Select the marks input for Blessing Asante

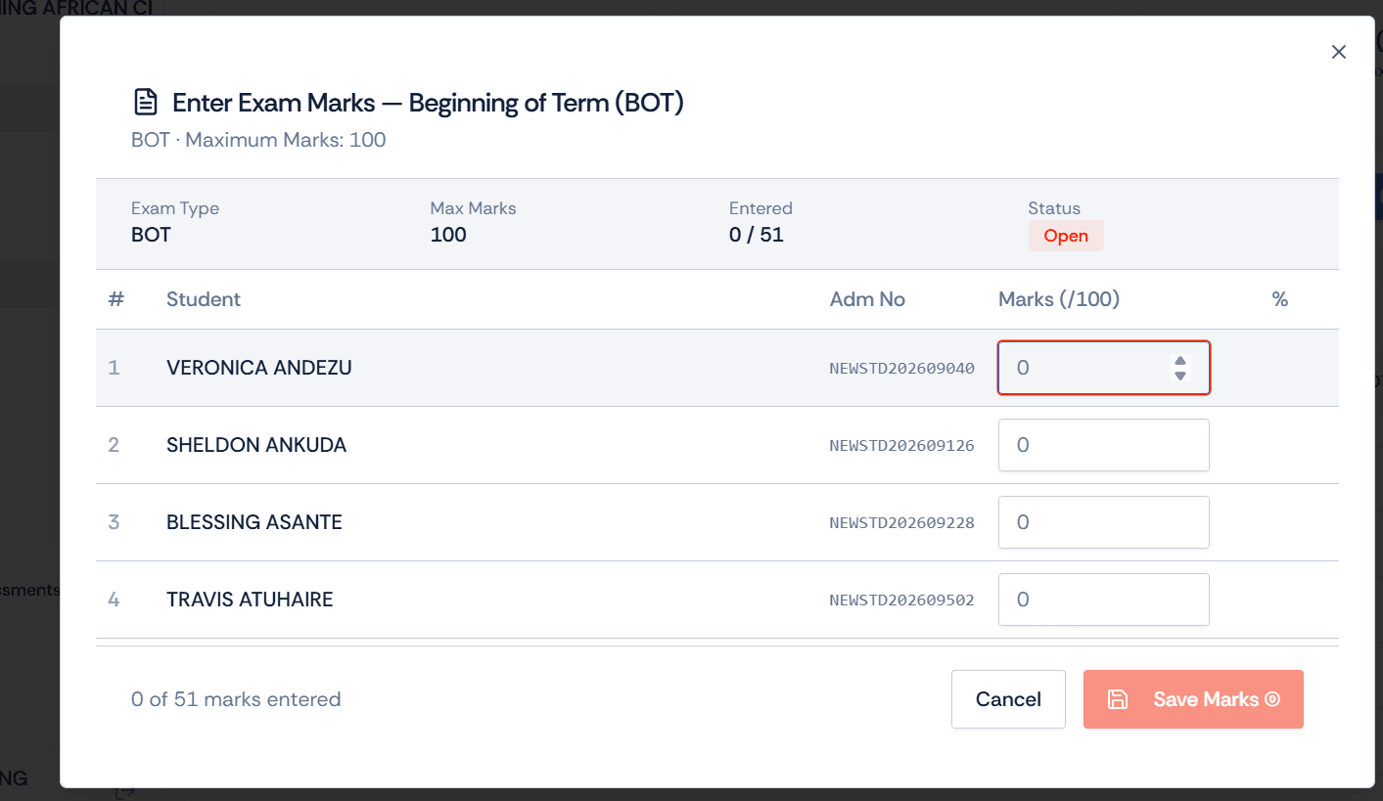[1104, 522]
